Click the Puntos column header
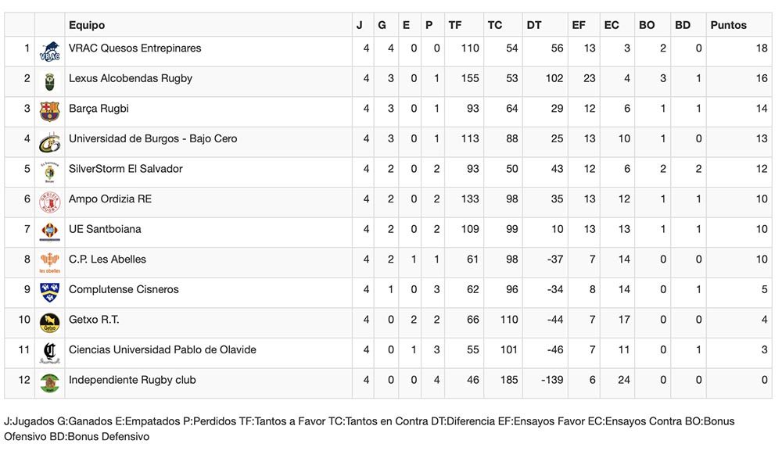 (x=728, y=25)
